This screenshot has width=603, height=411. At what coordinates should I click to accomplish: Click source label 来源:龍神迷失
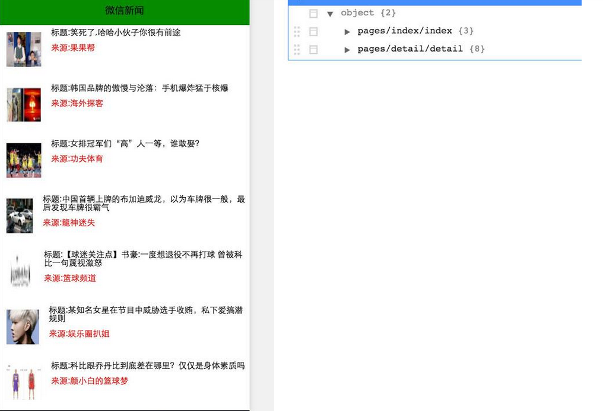coord(69,223)
